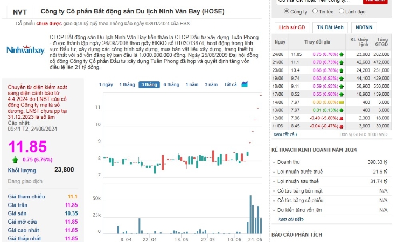
Task: Set chart range to 3 năm
Action: click(211, 84)
